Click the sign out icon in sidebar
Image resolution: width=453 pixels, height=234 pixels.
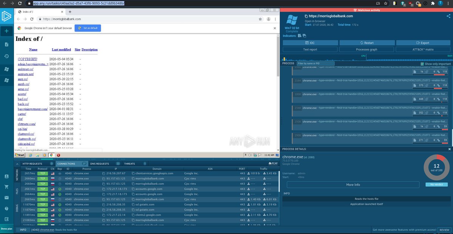click(x=7, y=219)
